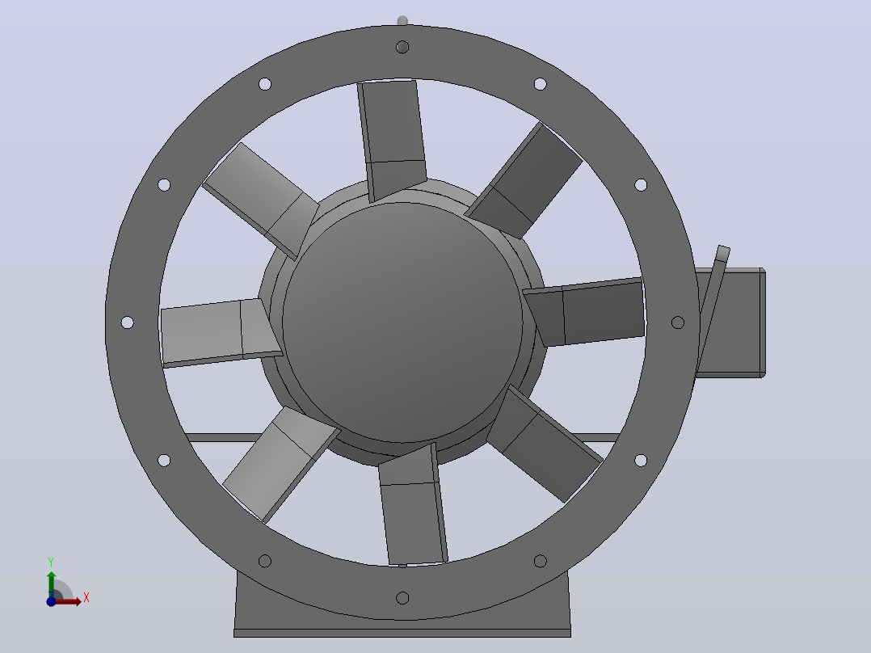This screenshot has height=653, width=871.
Task: Select the central hub dome of the fan
Action: (x=402, y=322)
